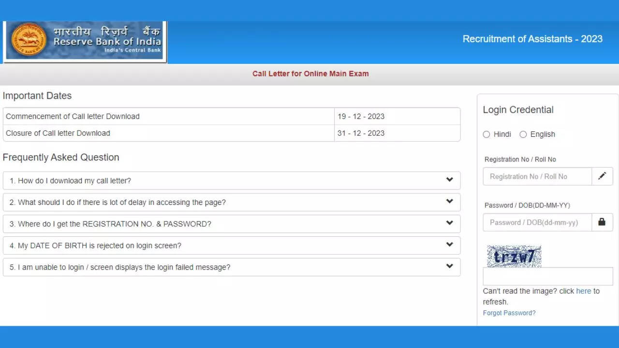
Task: Click the Reserve Bank of India logo
Action: 85,42
